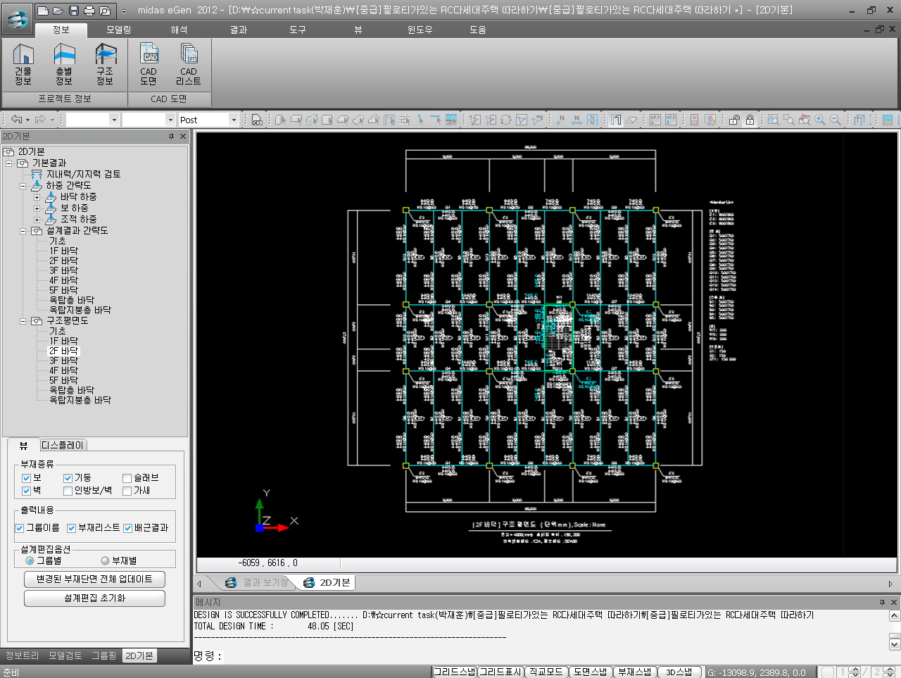This screenshot has width=901, height=678.
Task: Expand the 바닥 하중 tree node
Action: [x=37, y=197]
